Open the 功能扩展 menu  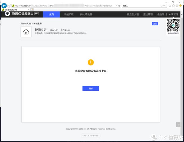69,14
